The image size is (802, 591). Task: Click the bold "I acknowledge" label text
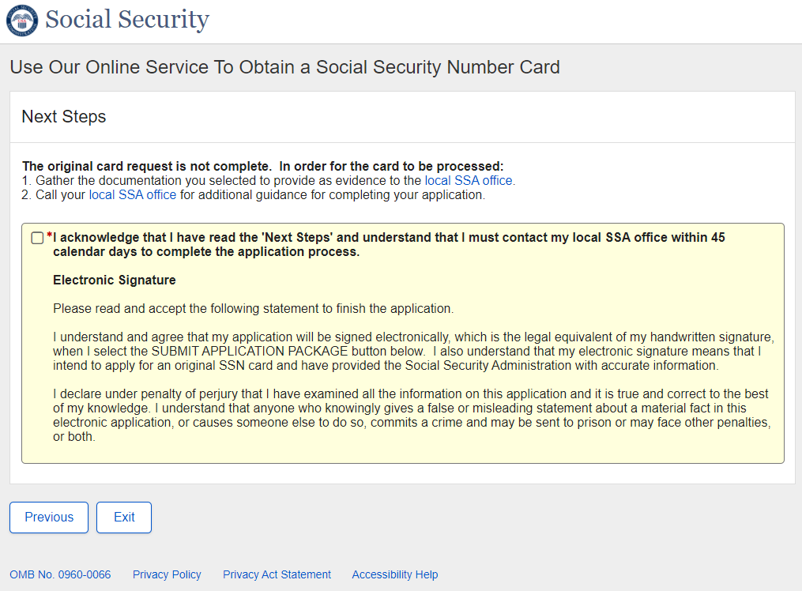tap(387, 245)
